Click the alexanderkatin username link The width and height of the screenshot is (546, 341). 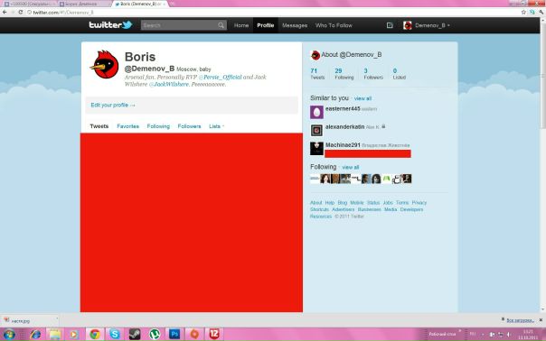[x=344, y=127]
